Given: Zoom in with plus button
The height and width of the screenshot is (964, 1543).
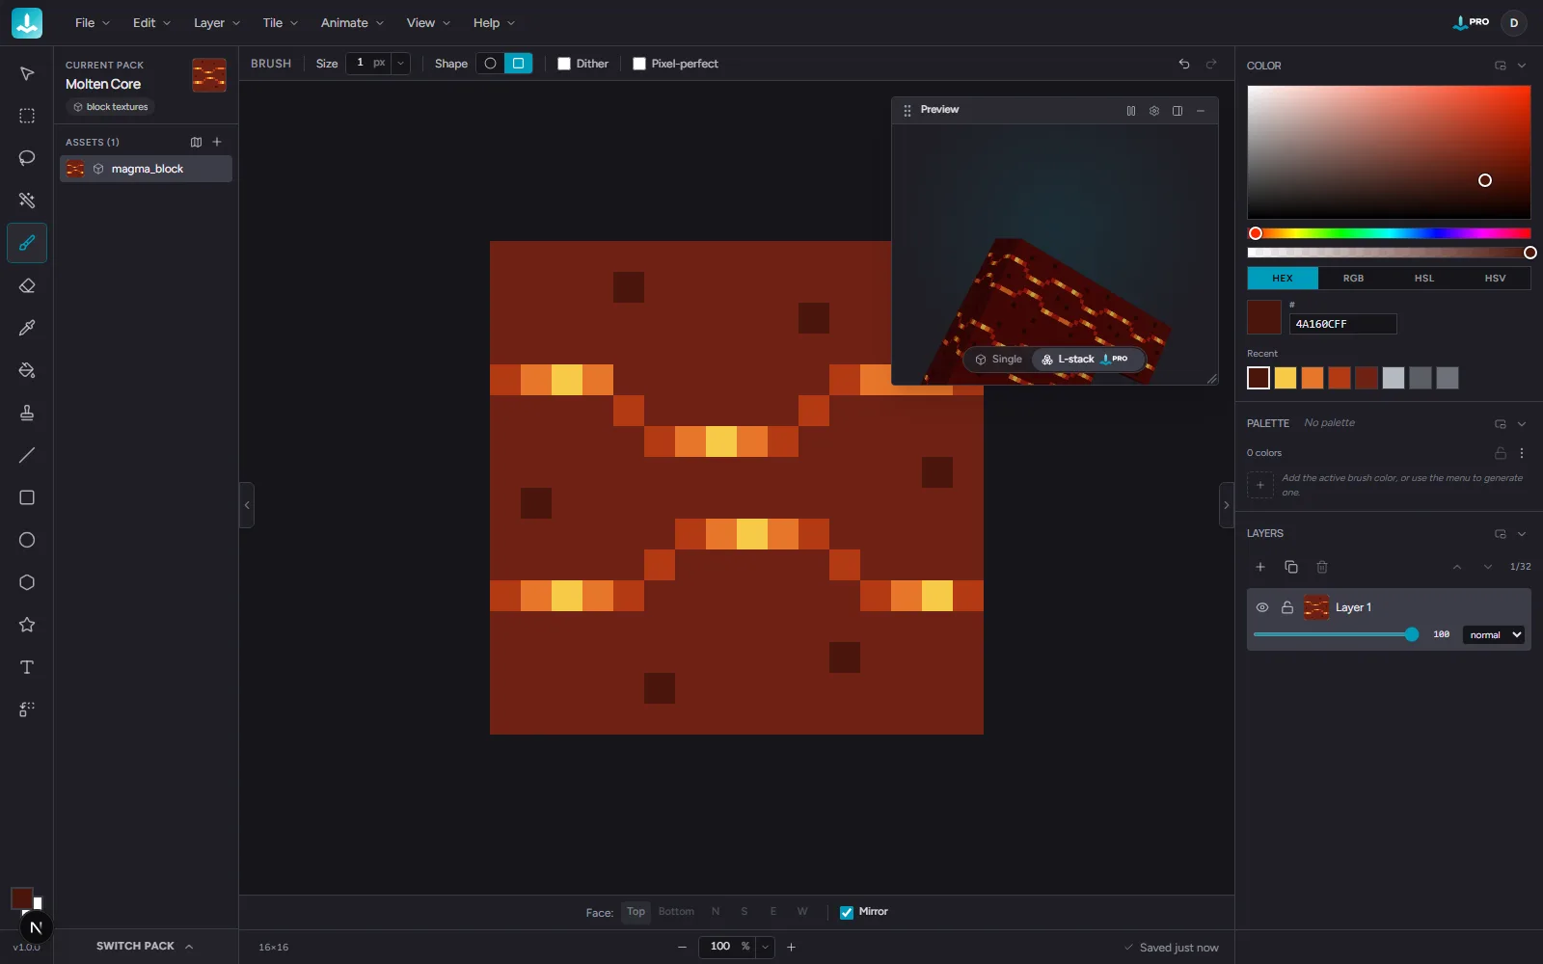Looking at the screenshot, I should 792,947.
